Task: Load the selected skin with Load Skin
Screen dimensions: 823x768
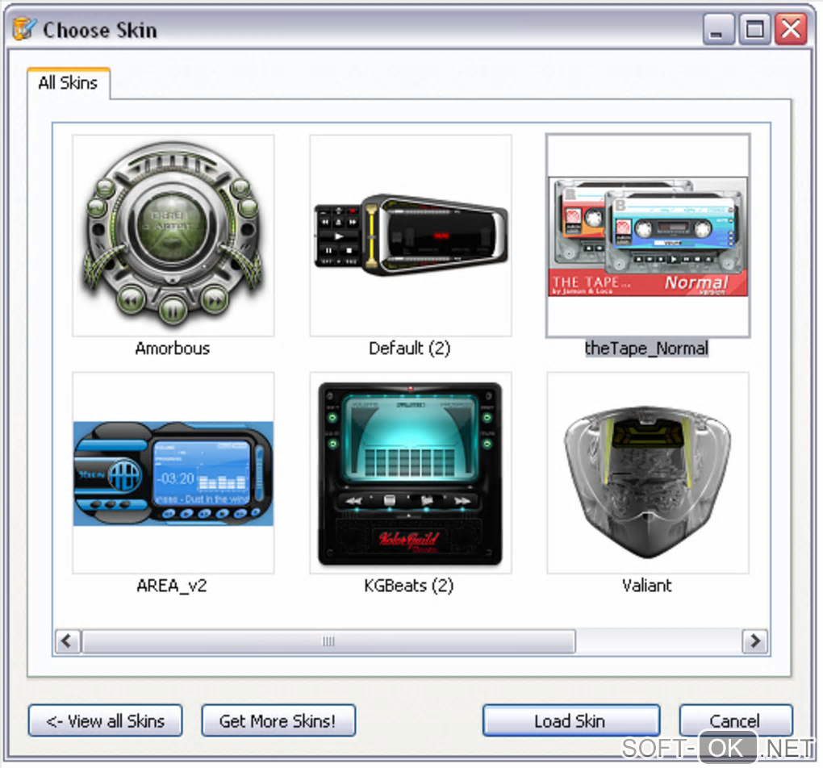Action: point(570,720)
